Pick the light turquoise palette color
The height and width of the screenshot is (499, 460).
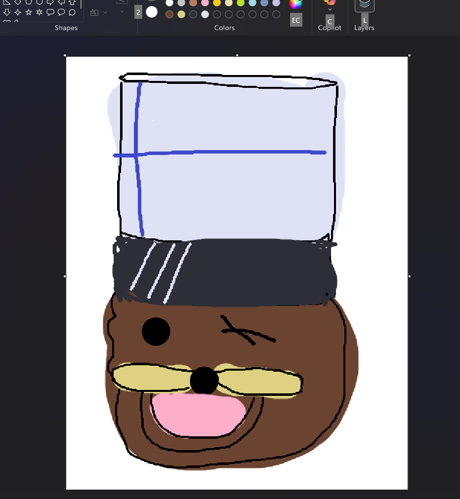[252, 3]
